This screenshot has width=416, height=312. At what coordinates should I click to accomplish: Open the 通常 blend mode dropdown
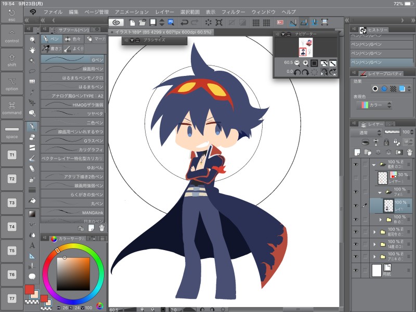click(366, 133)
